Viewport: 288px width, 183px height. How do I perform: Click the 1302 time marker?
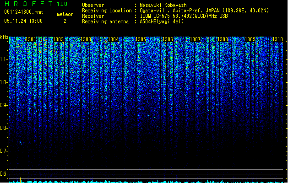coord(58,39)
